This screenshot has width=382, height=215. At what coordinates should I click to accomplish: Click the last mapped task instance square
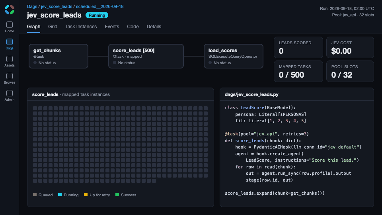click(x=154, y=181)
